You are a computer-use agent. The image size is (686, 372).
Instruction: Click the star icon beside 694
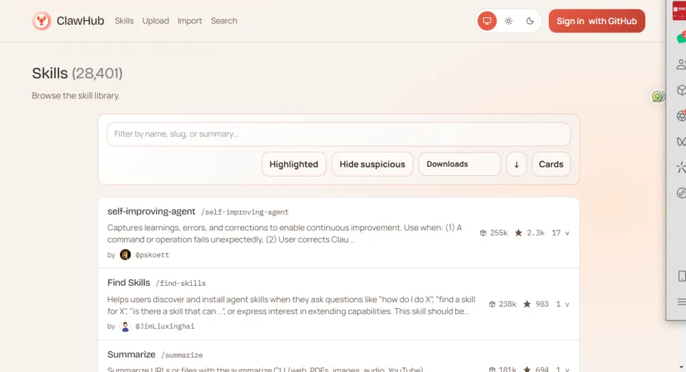[x=527, y=369]
